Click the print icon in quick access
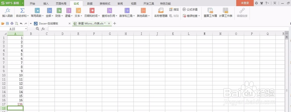Viewport: 291px width, 112px height. pyautogui.click(x=12, y=24)
